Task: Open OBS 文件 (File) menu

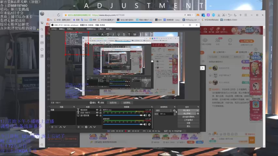Action: pos(54,29)
